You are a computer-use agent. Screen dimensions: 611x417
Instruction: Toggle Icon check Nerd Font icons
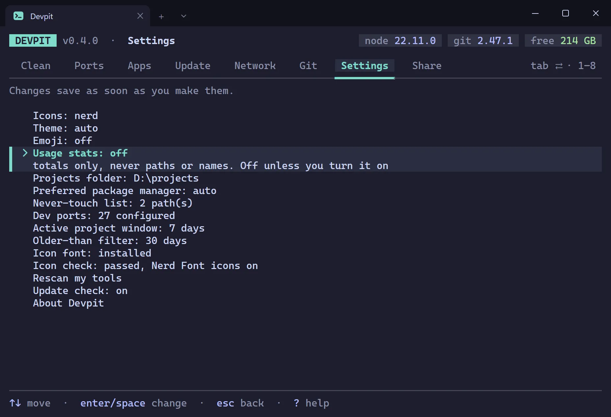pyautogui.click(x=146, y=266)
